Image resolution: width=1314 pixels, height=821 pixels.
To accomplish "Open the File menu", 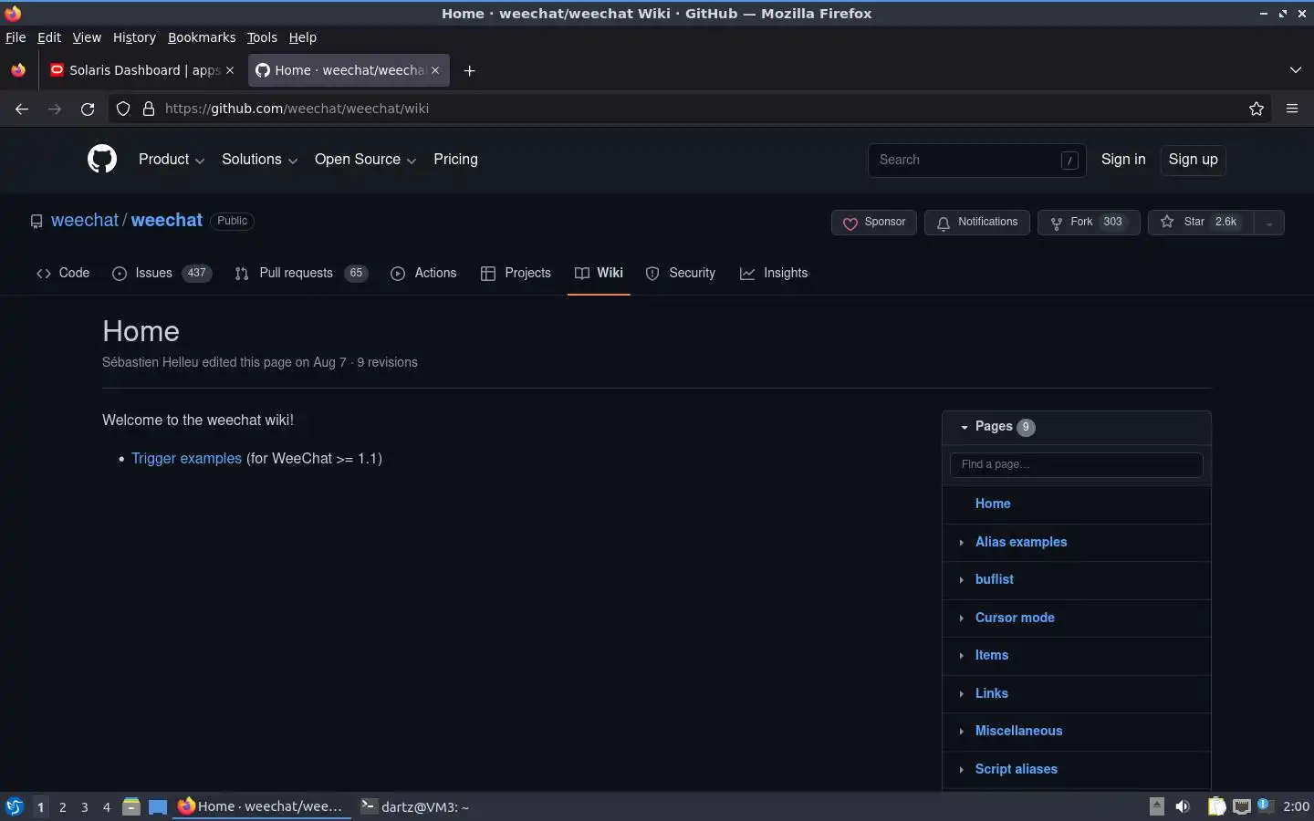I will click(16, 37).
